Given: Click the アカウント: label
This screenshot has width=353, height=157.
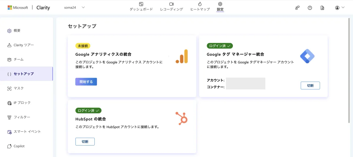Looking at the screenshot, I should (x=216, y=80).
